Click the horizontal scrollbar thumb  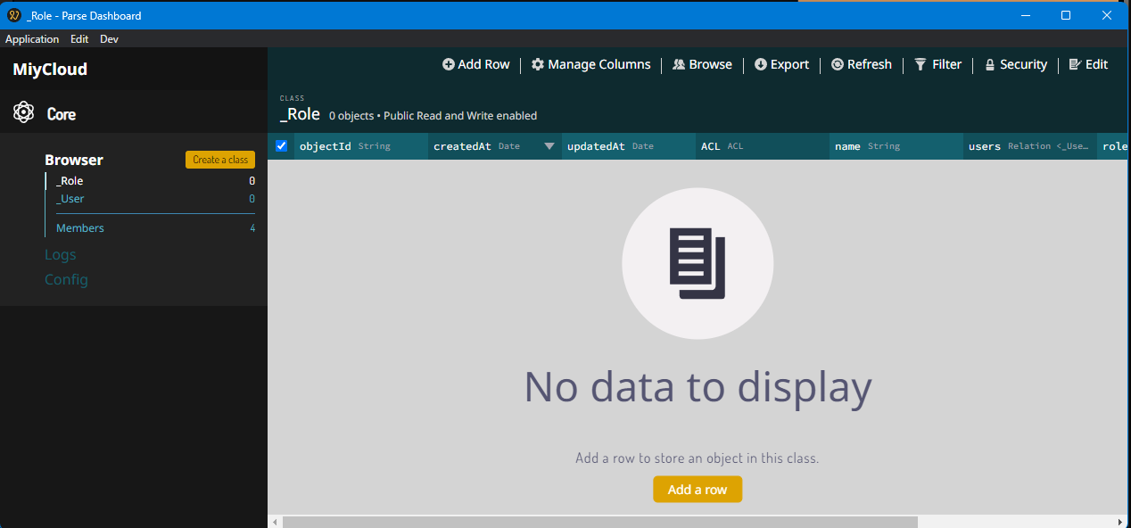point(600,522)
